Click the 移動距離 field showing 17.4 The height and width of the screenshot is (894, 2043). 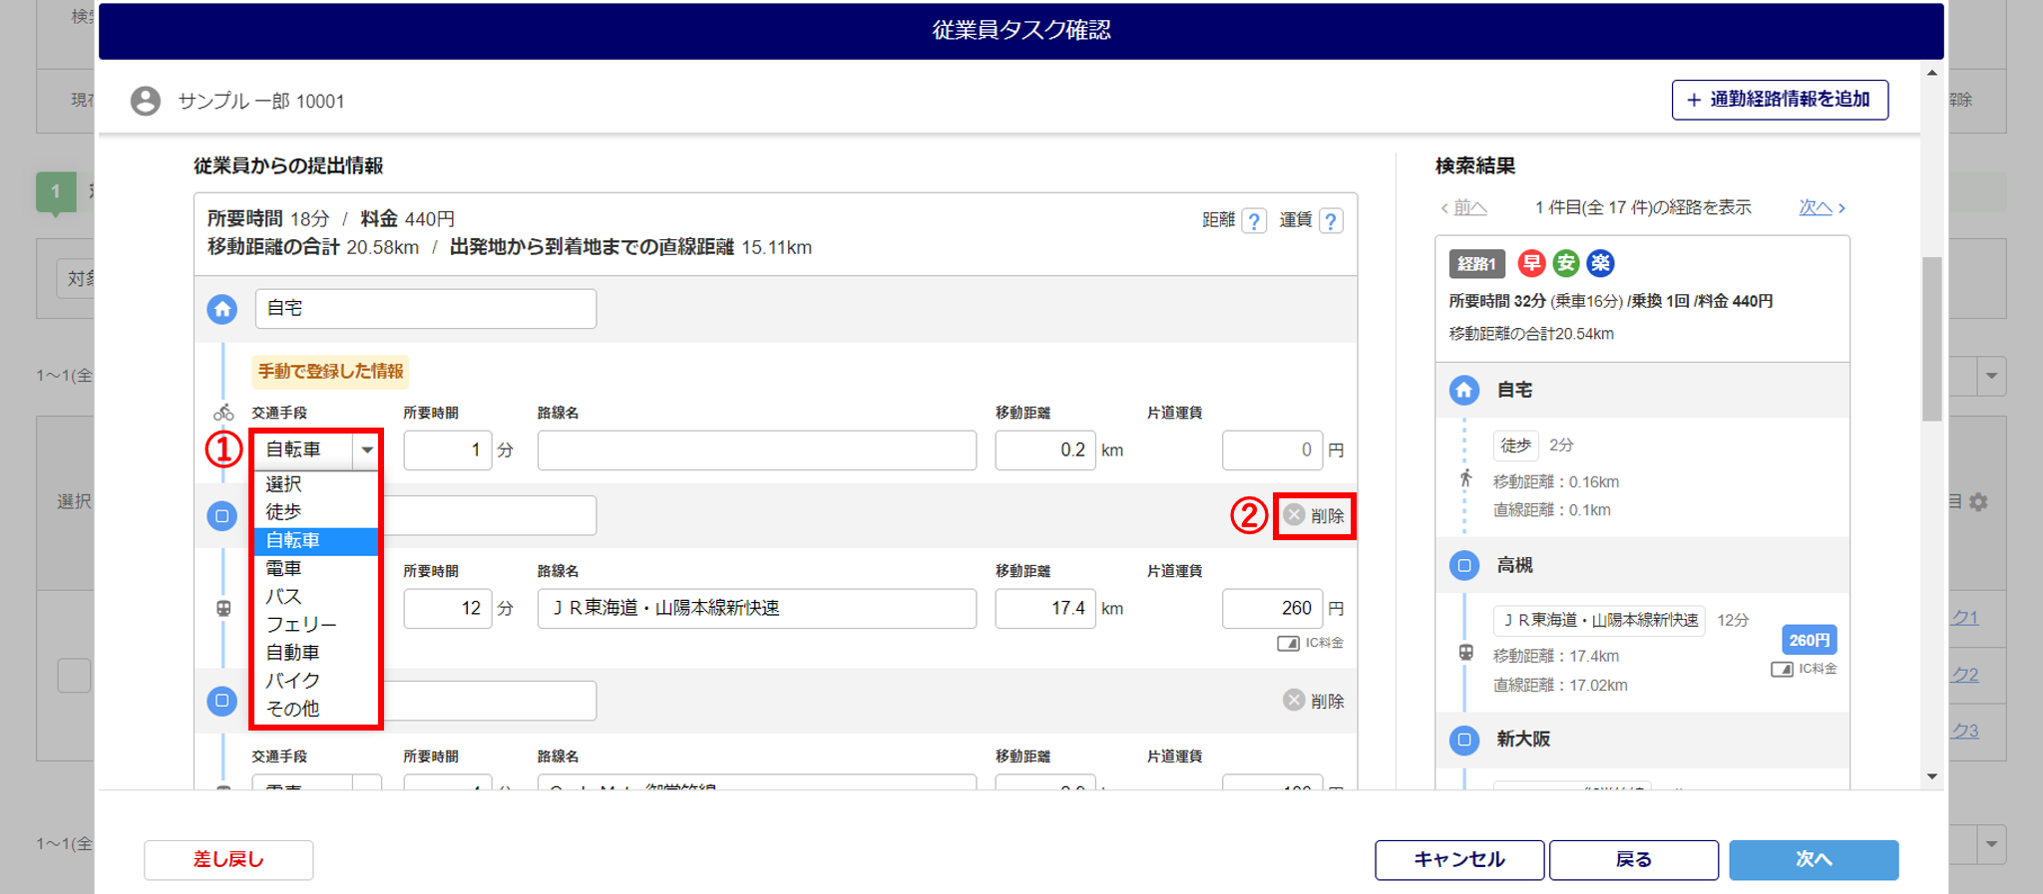(1045, 608)
